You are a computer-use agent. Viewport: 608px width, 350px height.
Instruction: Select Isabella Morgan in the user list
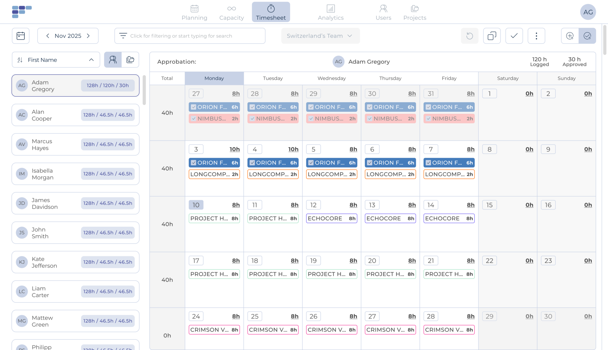click(75, 174)
